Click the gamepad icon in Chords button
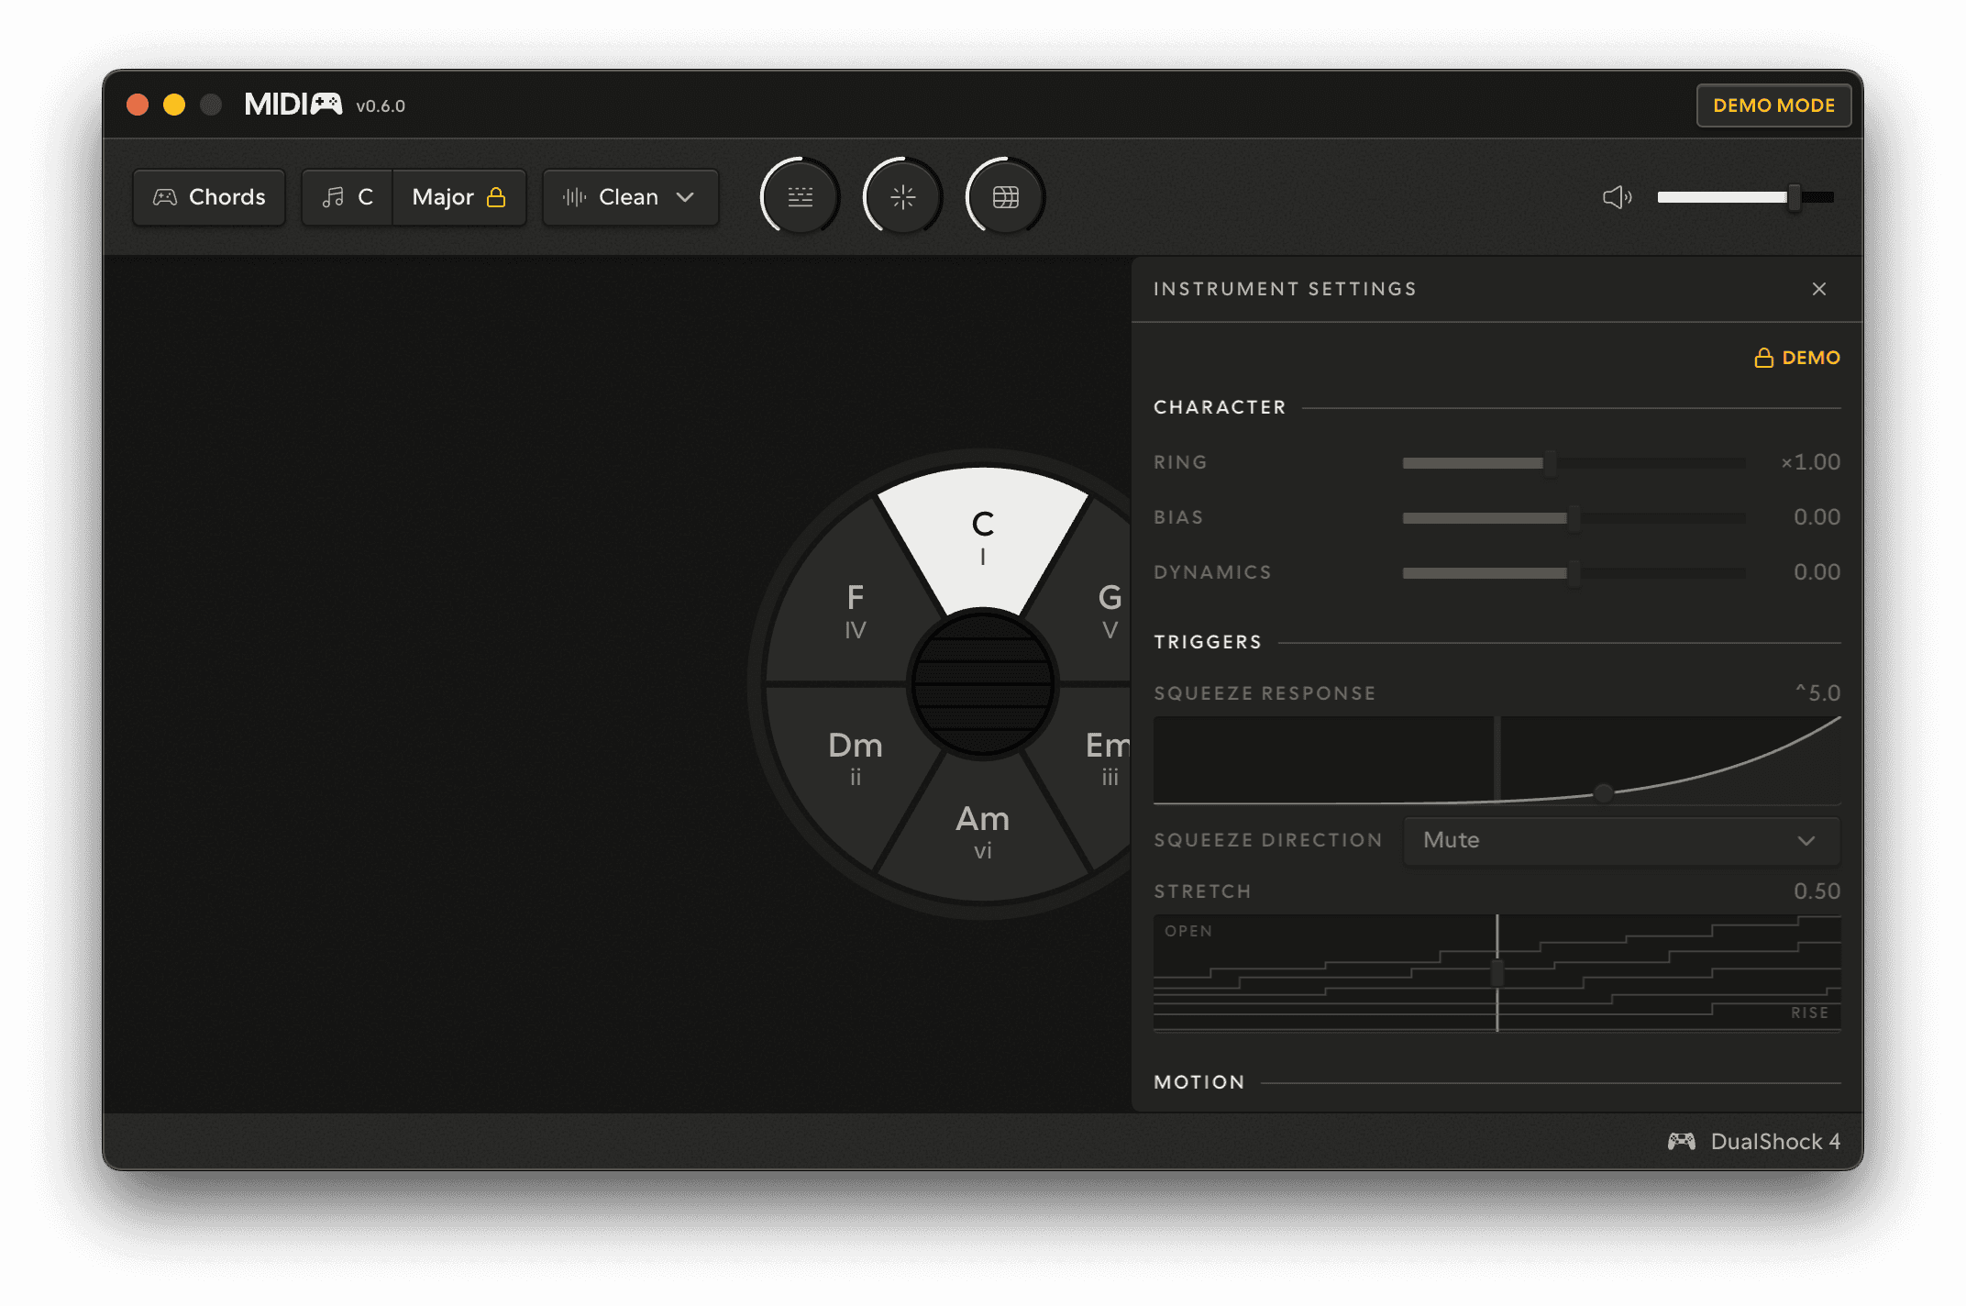The width and height of the screenshot is (1966, 1306). click(165, 197)
